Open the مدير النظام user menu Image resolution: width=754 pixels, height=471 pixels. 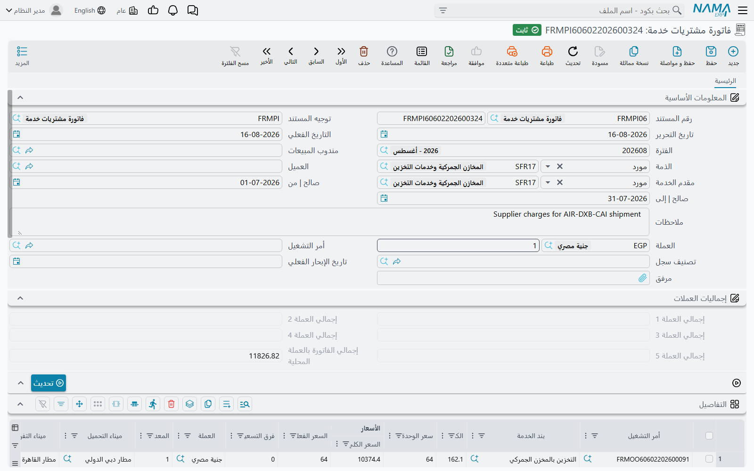[x=34, y=10]
